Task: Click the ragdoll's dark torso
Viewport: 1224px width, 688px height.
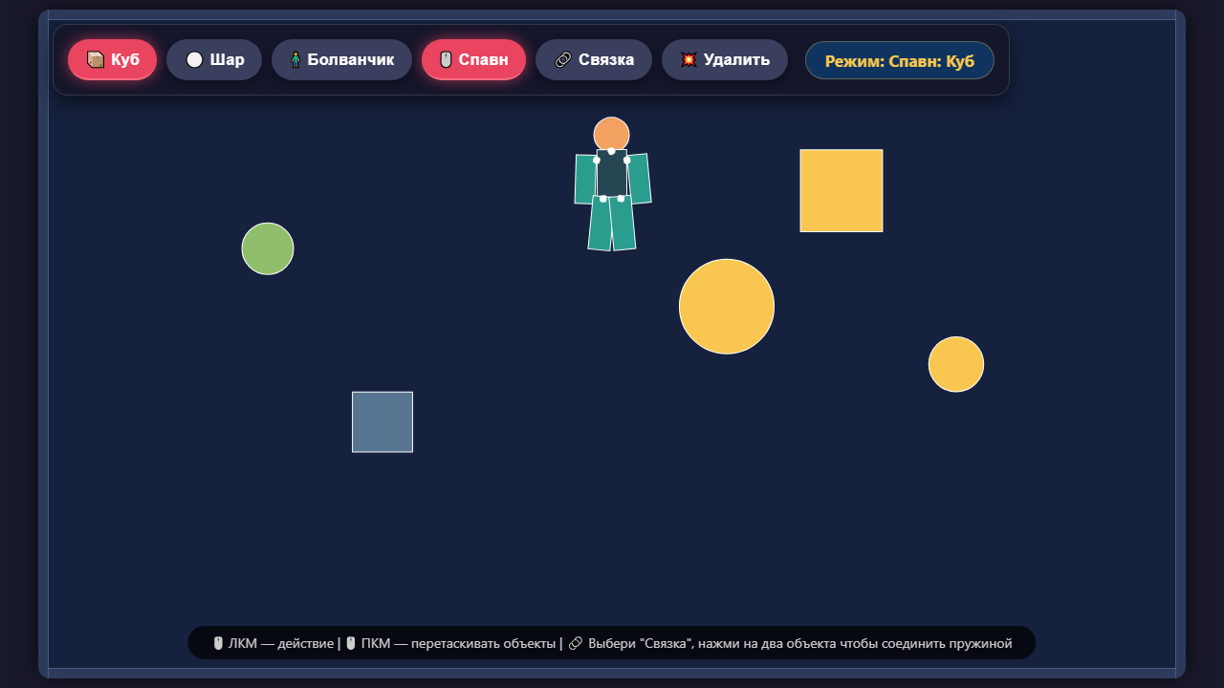Action: 612,173
